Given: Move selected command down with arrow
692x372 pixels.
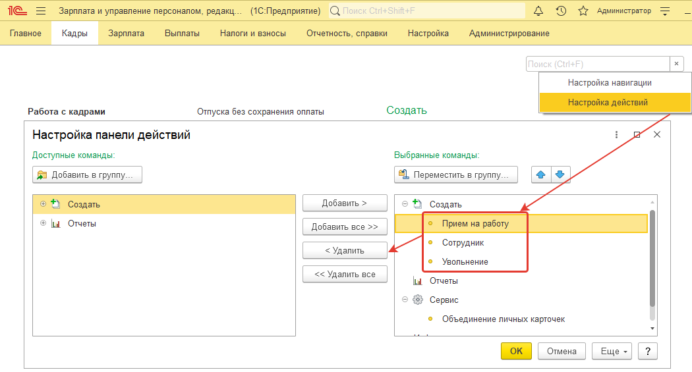Looking at the screenshot, I should coord(560,174).
